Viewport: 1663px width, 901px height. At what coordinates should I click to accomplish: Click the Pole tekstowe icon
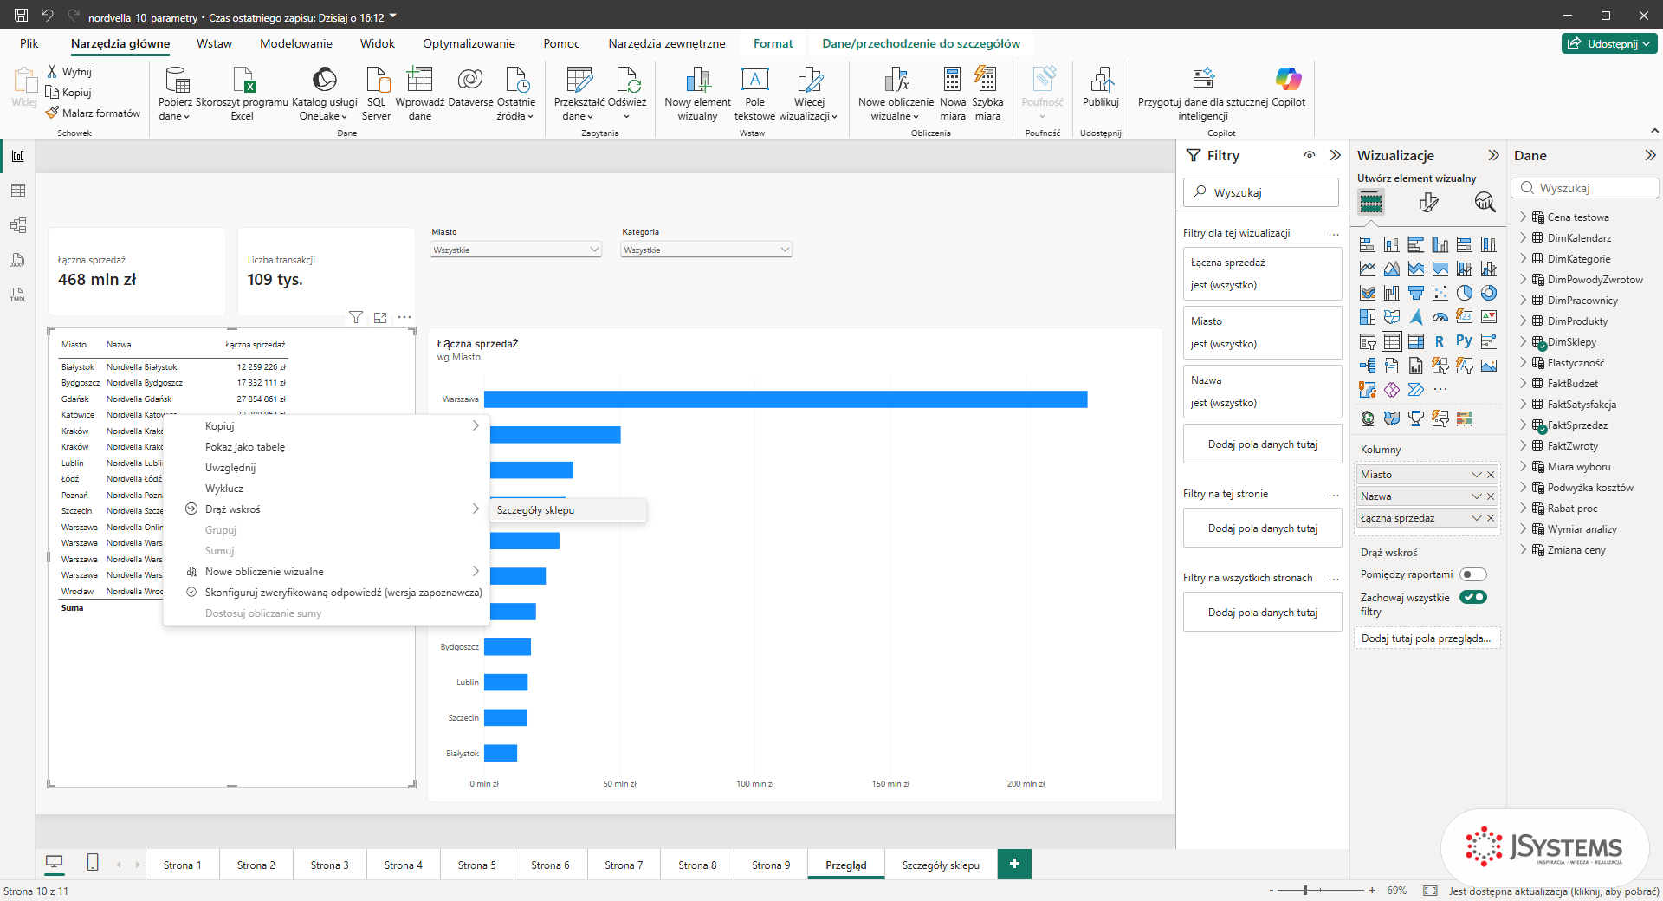pos(754,94)
